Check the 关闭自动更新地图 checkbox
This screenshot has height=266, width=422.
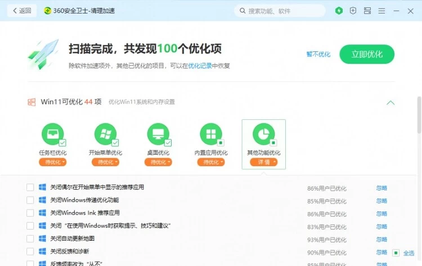[30, 239]
